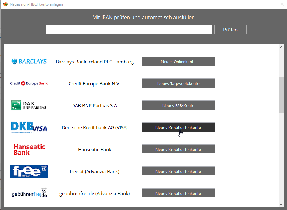Click the scrollbar down arrow
The image size is (287, 210).
[281, 205]
